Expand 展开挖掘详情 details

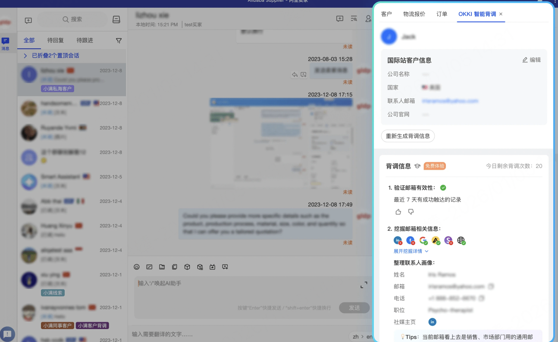411,251
